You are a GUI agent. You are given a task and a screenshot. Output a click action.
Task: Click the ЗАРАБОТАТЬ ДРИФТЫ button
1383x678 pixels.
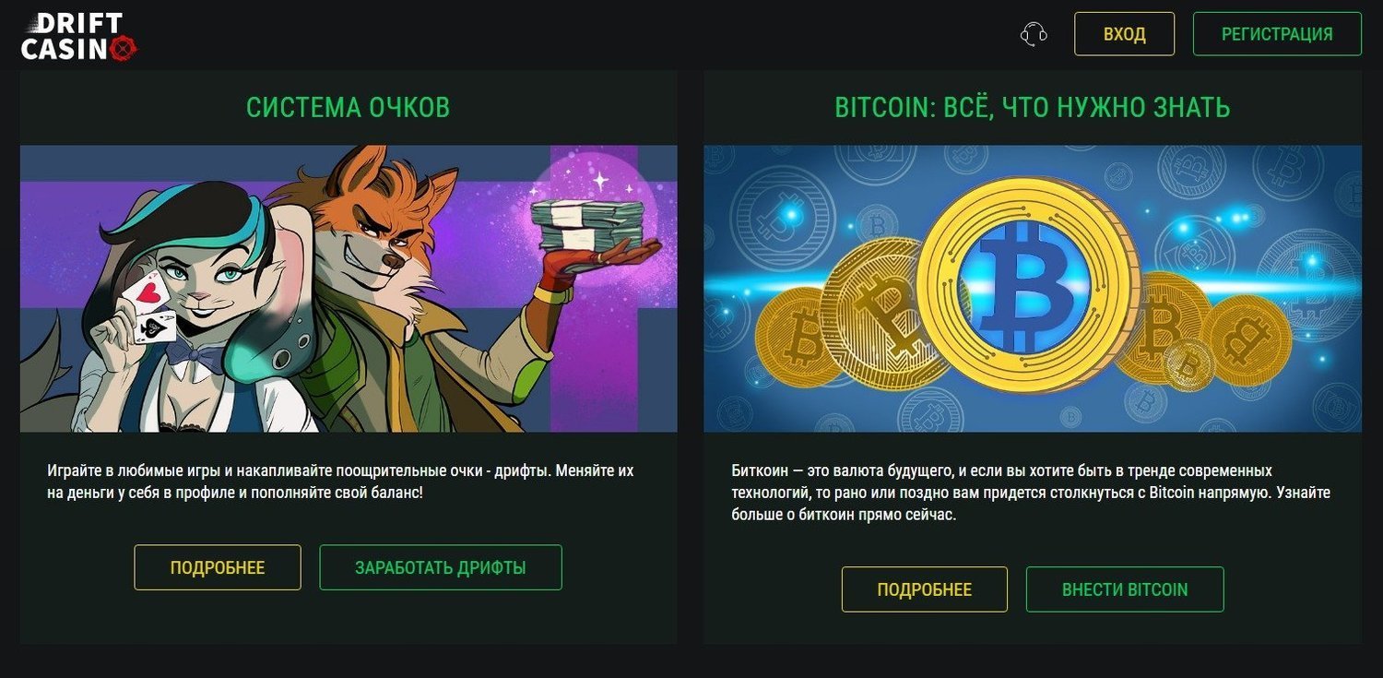click(x=441, y=567)
